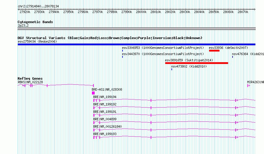Click the chr2:27914840..28078134 coordinate label
This screenshot has height=154, width=264.
38,6
